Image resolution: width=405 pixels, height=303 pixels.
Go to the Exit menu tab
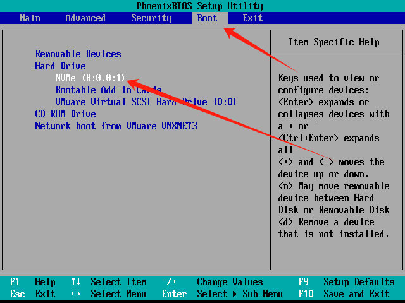coord(252,18)
